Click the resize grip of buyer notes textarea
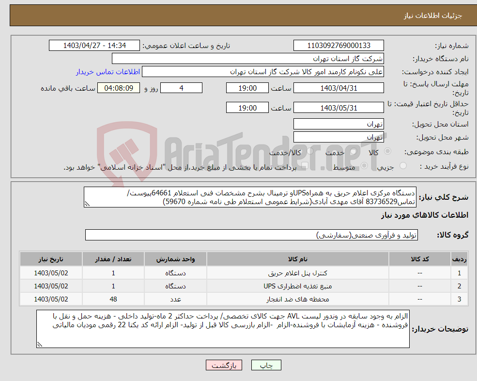Image resolution: width=477 pixels, height=381 pixels. click(40, 345)
